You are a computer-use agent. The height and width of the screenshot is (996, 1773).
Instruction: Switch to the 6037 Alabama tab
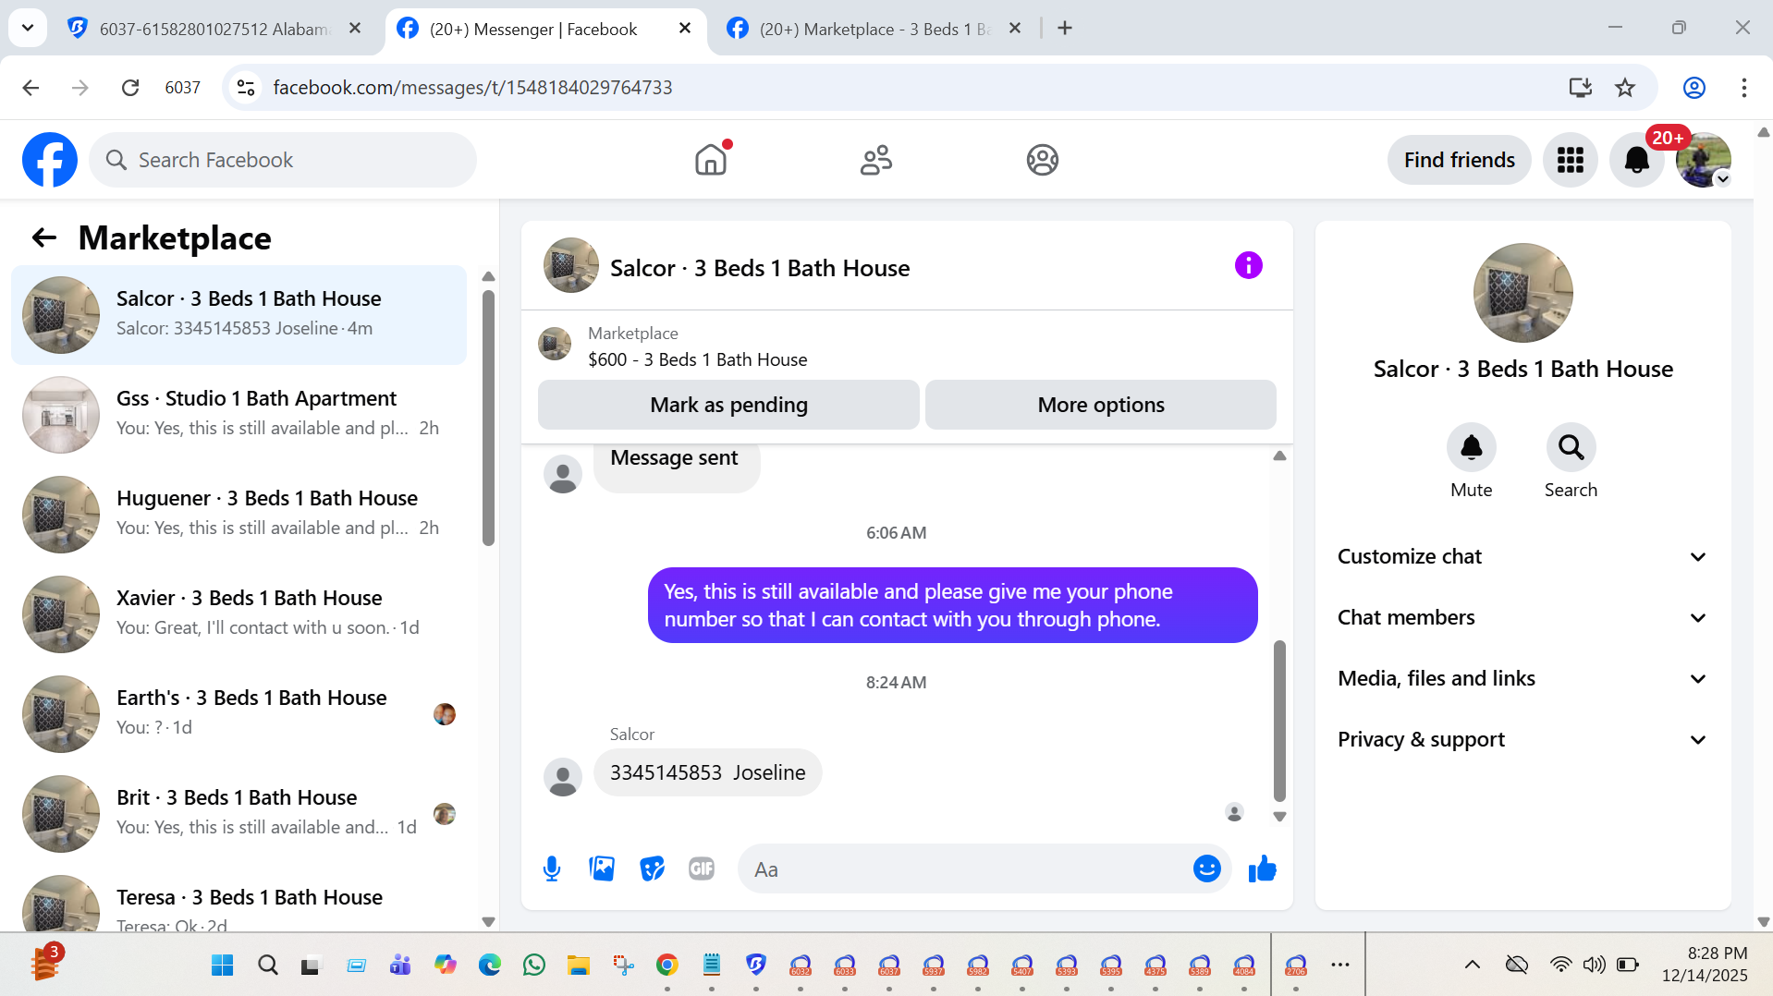(213, 29)
